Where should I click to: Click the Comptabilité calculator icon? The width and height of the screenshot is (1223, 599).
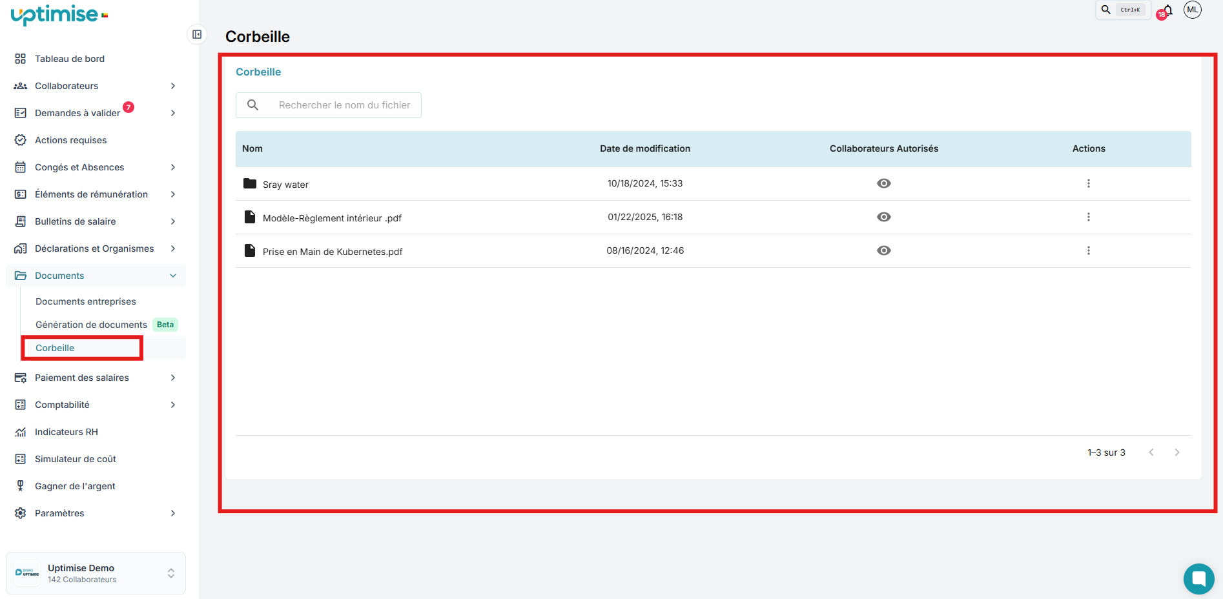(x=21, y=405)
